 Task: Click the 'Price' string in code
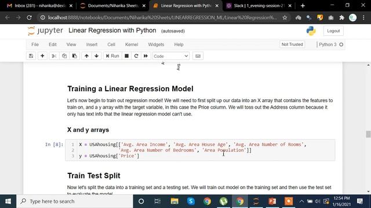point(128,156)
